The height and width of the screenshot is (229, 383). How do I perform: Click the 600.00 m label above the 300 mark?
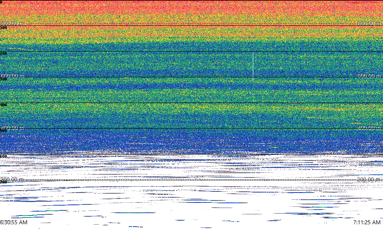coord(12,76)
